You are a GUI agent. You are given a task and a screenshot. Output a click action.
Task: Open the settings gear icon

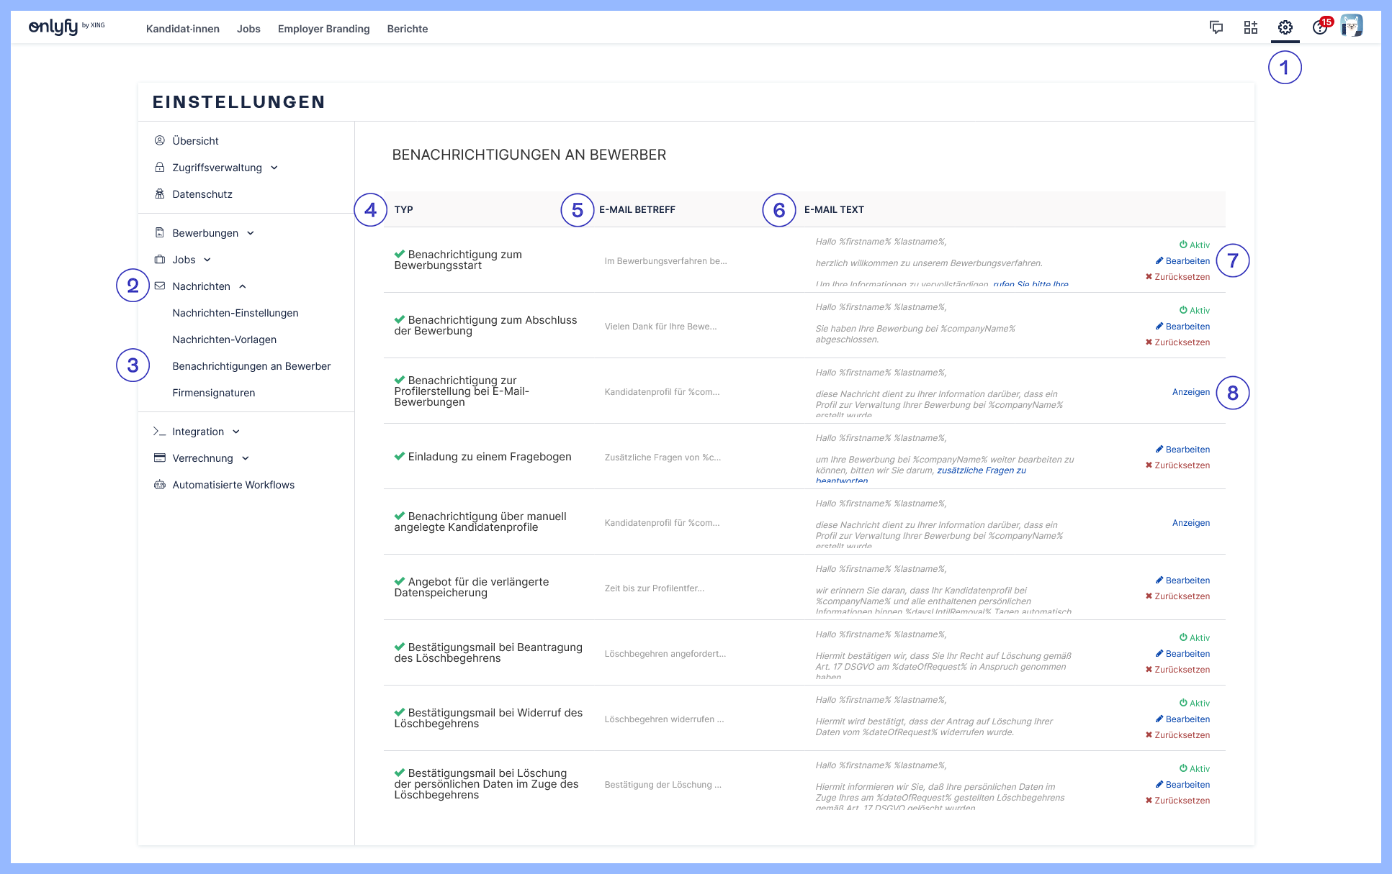1285,28
